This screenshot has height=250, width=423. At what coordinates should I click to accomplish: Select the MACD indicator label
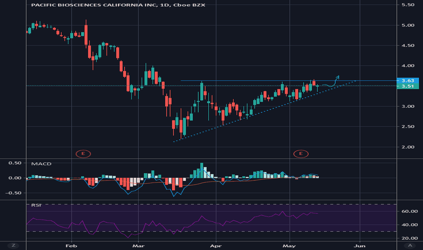41,164
